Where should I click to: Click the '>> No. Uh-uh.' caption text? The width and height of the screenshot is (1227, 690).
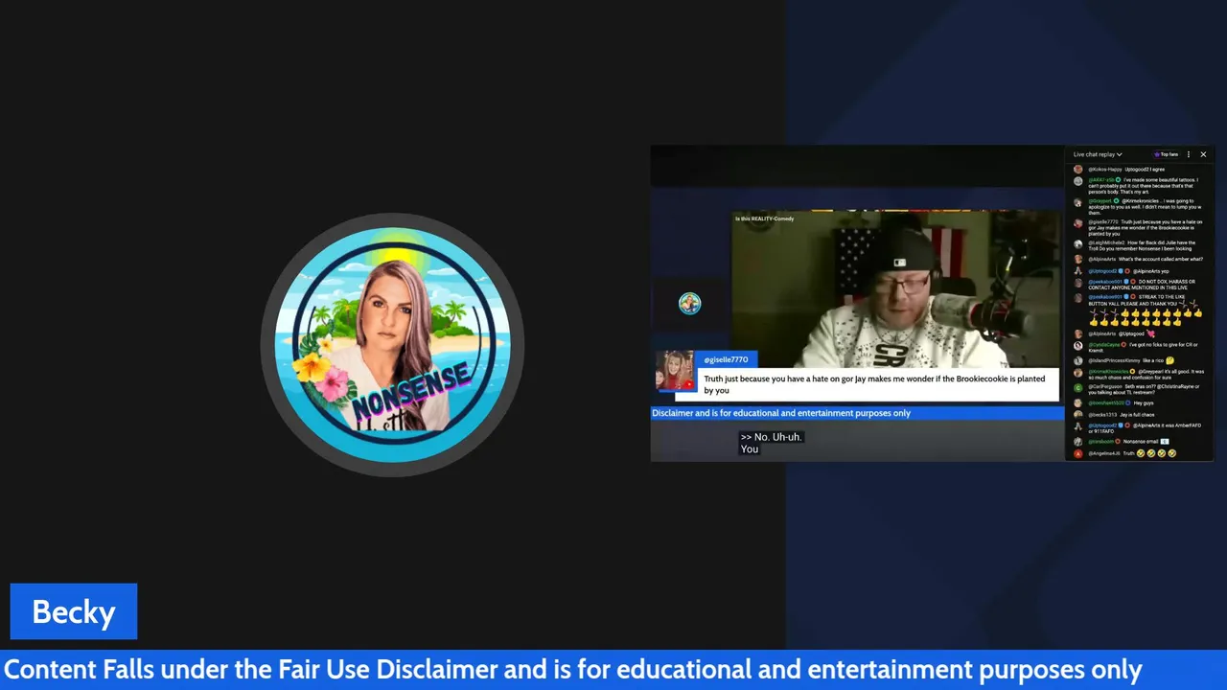coord(771,437)
